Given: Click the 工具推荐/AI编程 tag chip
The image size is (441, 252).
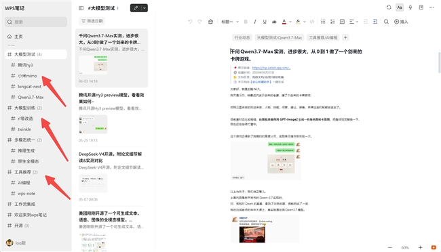Looking at the screenshot, I should (323, 38).
